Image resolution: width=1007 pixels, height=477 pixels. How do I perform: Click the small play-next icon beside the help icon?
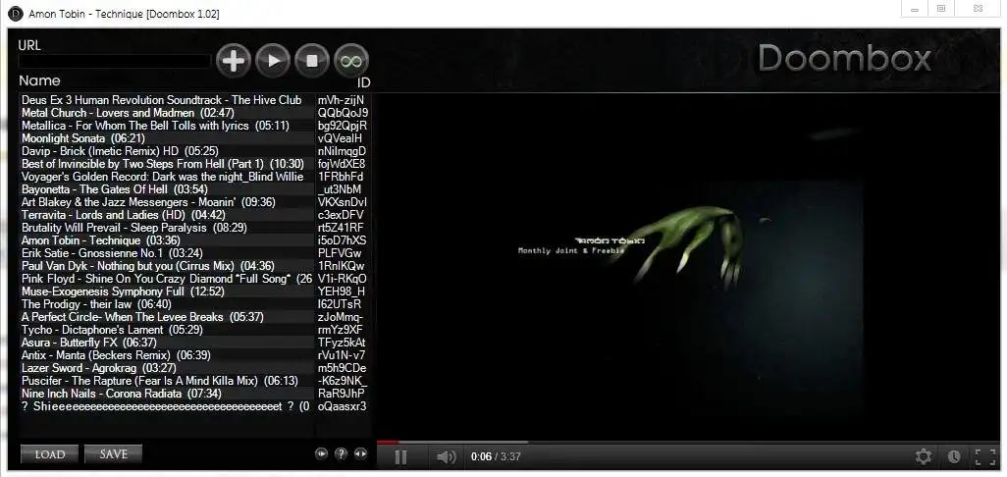[321, 453]
